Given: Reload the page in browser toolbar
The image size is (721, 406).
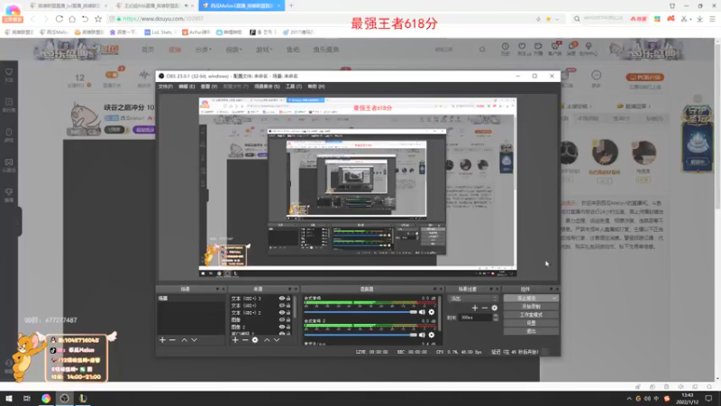Looking at the screenshot, I should [x=59, y=19].
